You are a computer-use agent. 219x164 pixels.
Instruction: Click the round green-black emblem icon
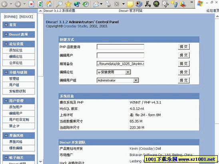156,4
